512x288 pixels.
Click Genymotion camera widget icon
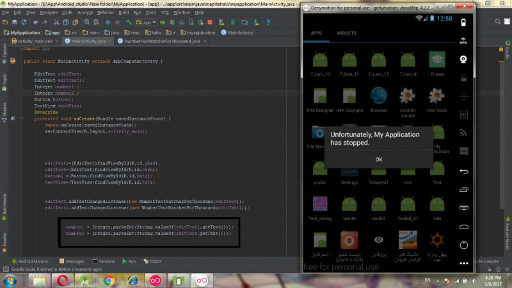coord(463,59)
